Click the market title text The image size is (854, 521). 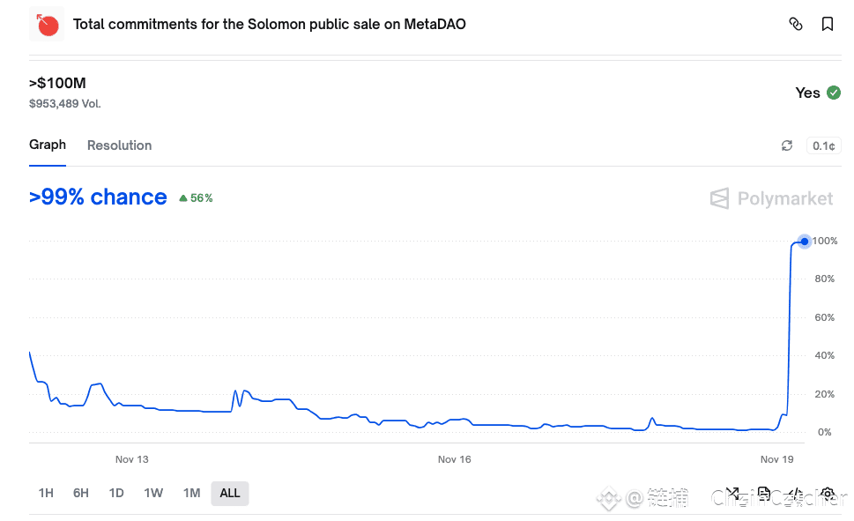(x=270, y=24)
